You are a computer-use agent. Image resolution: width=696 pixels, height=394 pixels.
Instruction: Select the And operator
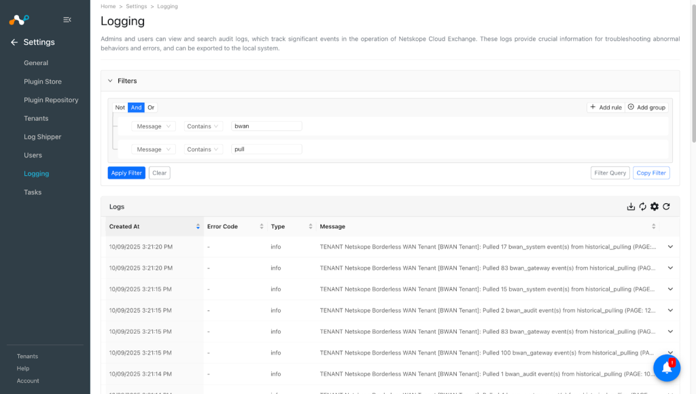[136, 107]
